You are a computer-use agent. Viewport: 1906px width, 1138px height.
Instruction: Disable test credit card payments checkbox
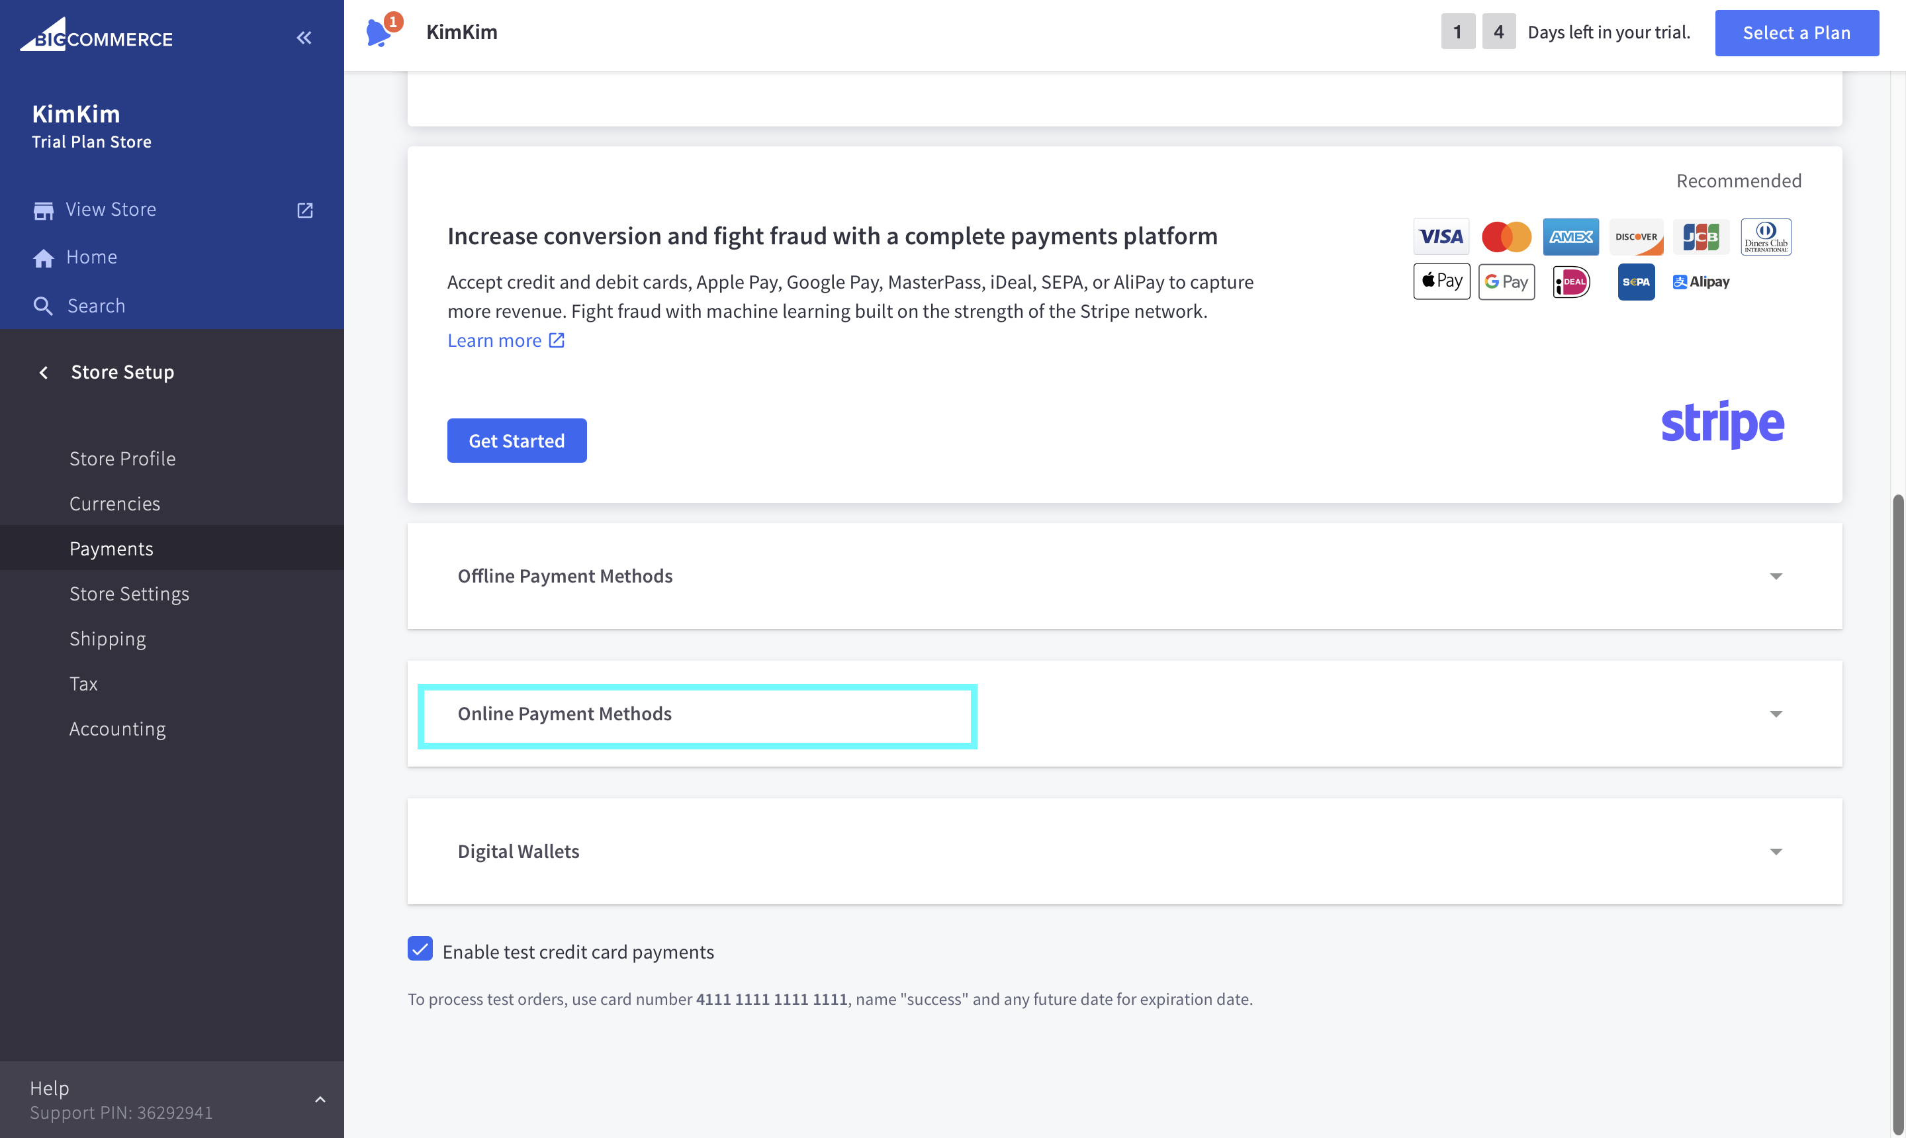click(420, 949)
